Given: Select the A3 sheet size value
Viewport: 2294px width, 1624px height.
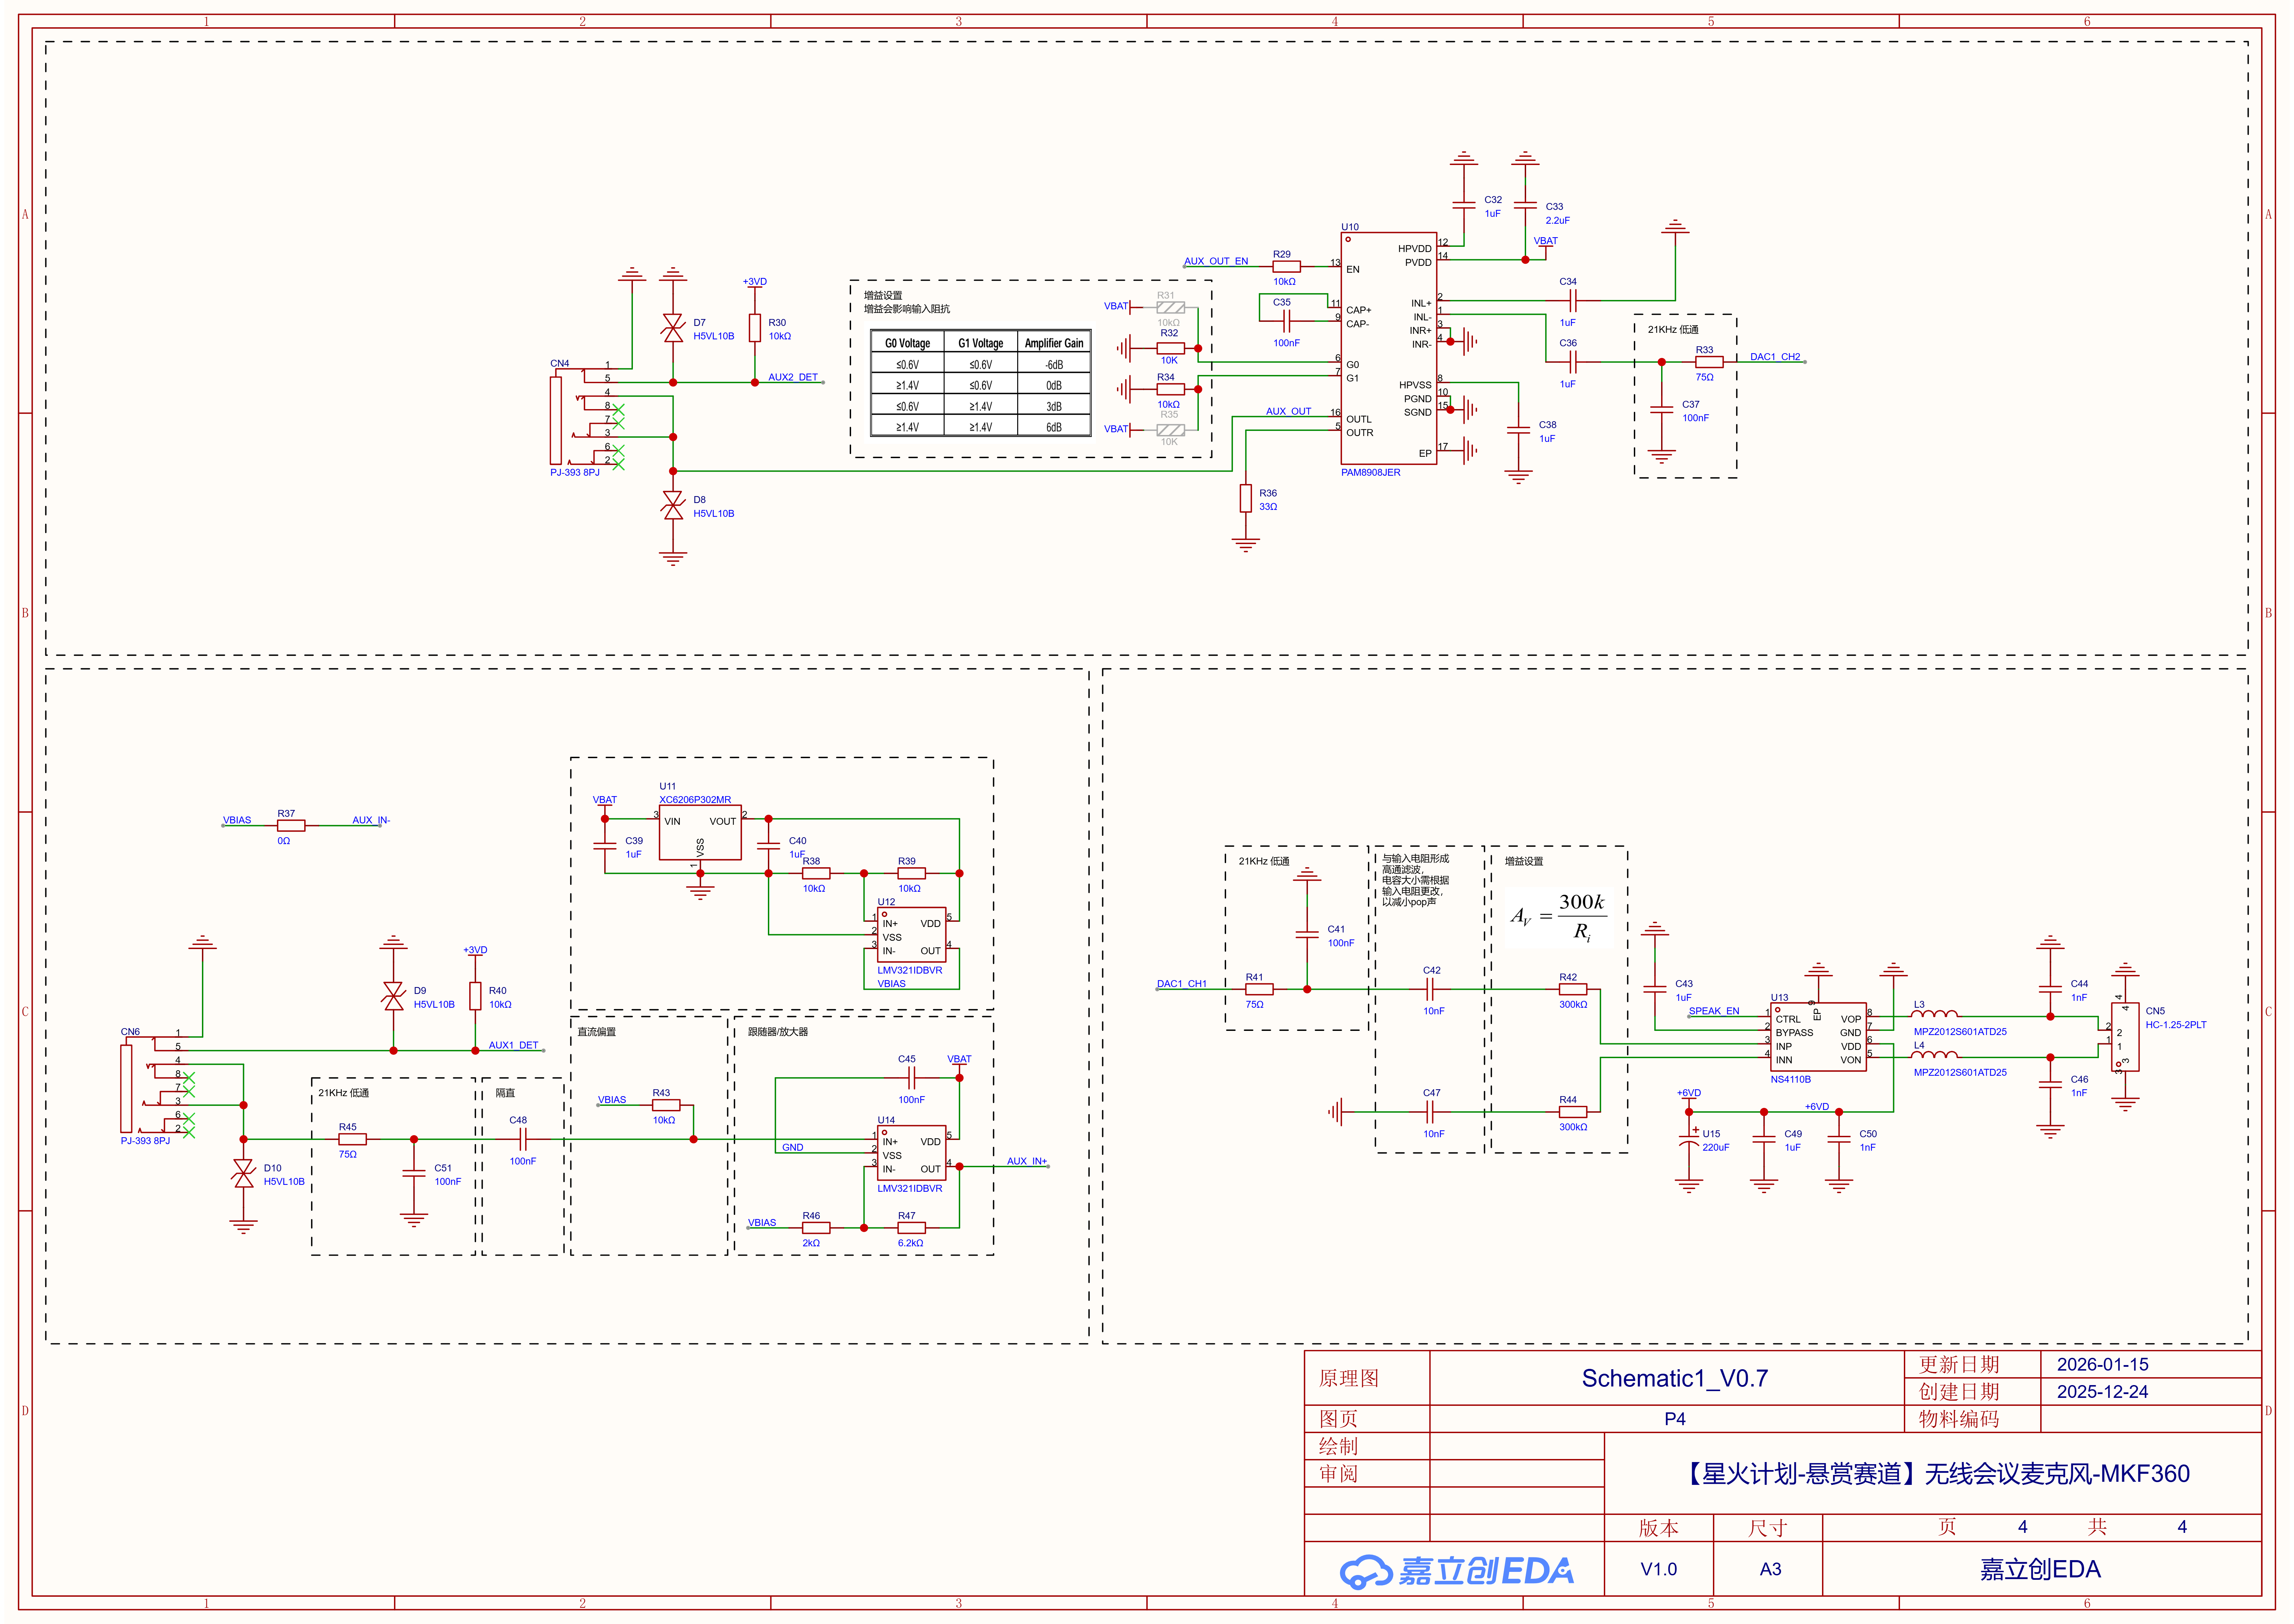Looking at the screenshot, I should pyautogui.click(x=1770, y=1569).
